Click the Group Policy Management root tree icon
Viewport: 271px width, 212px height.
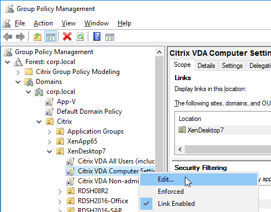(x=8, y=52)
